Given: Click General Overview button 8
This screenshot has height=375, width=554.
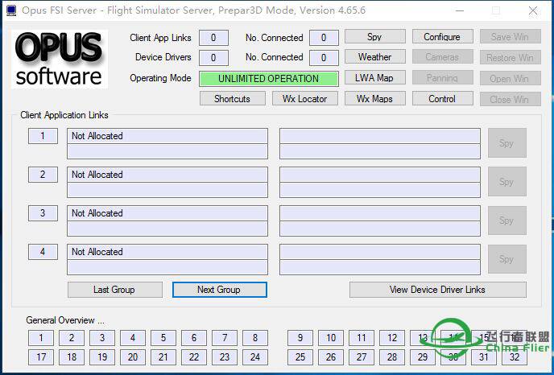Looking at the screenshot, I should [x=254, y=338].
